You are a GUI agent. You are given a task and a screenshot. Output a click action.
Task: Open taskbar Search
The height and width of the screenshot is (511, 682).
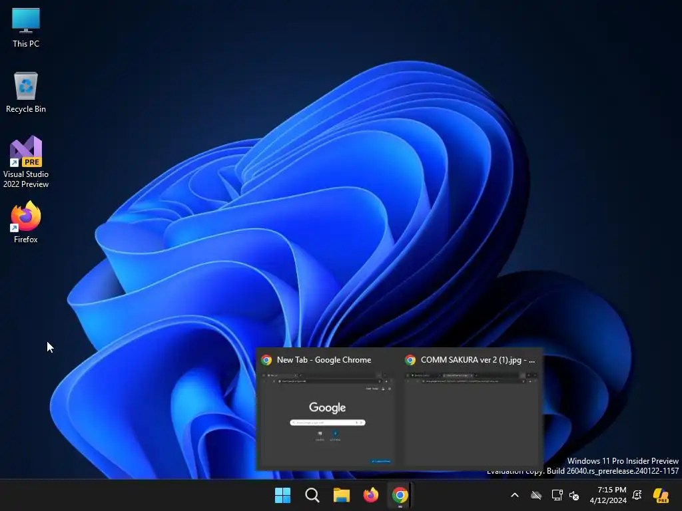coord(312,495)
